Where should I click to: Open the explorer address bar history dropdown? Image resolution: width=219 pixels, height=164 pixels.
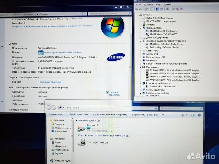[152, 108]
